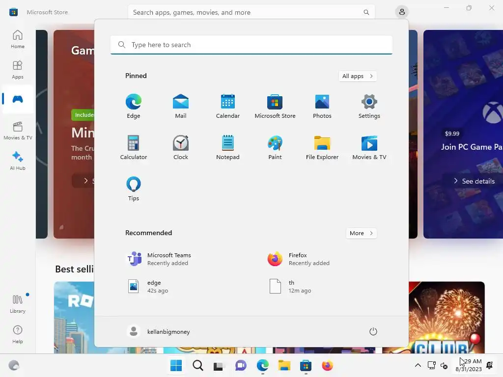Click See details on Game Pass banner

pyautogui.click(x=474, y=181)
